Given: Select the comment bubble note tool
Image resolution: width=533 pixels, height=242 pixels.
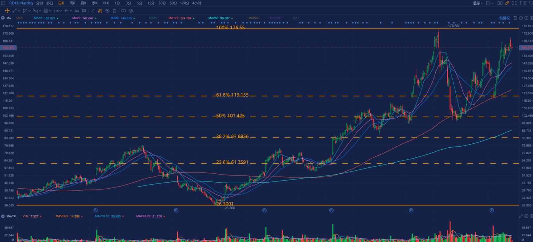Looking at the screenshot, I should coord(84,11).
